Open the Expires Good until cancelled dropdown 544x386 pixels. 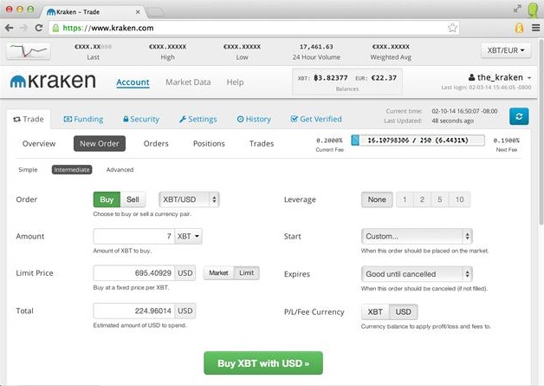coord(417,274)
